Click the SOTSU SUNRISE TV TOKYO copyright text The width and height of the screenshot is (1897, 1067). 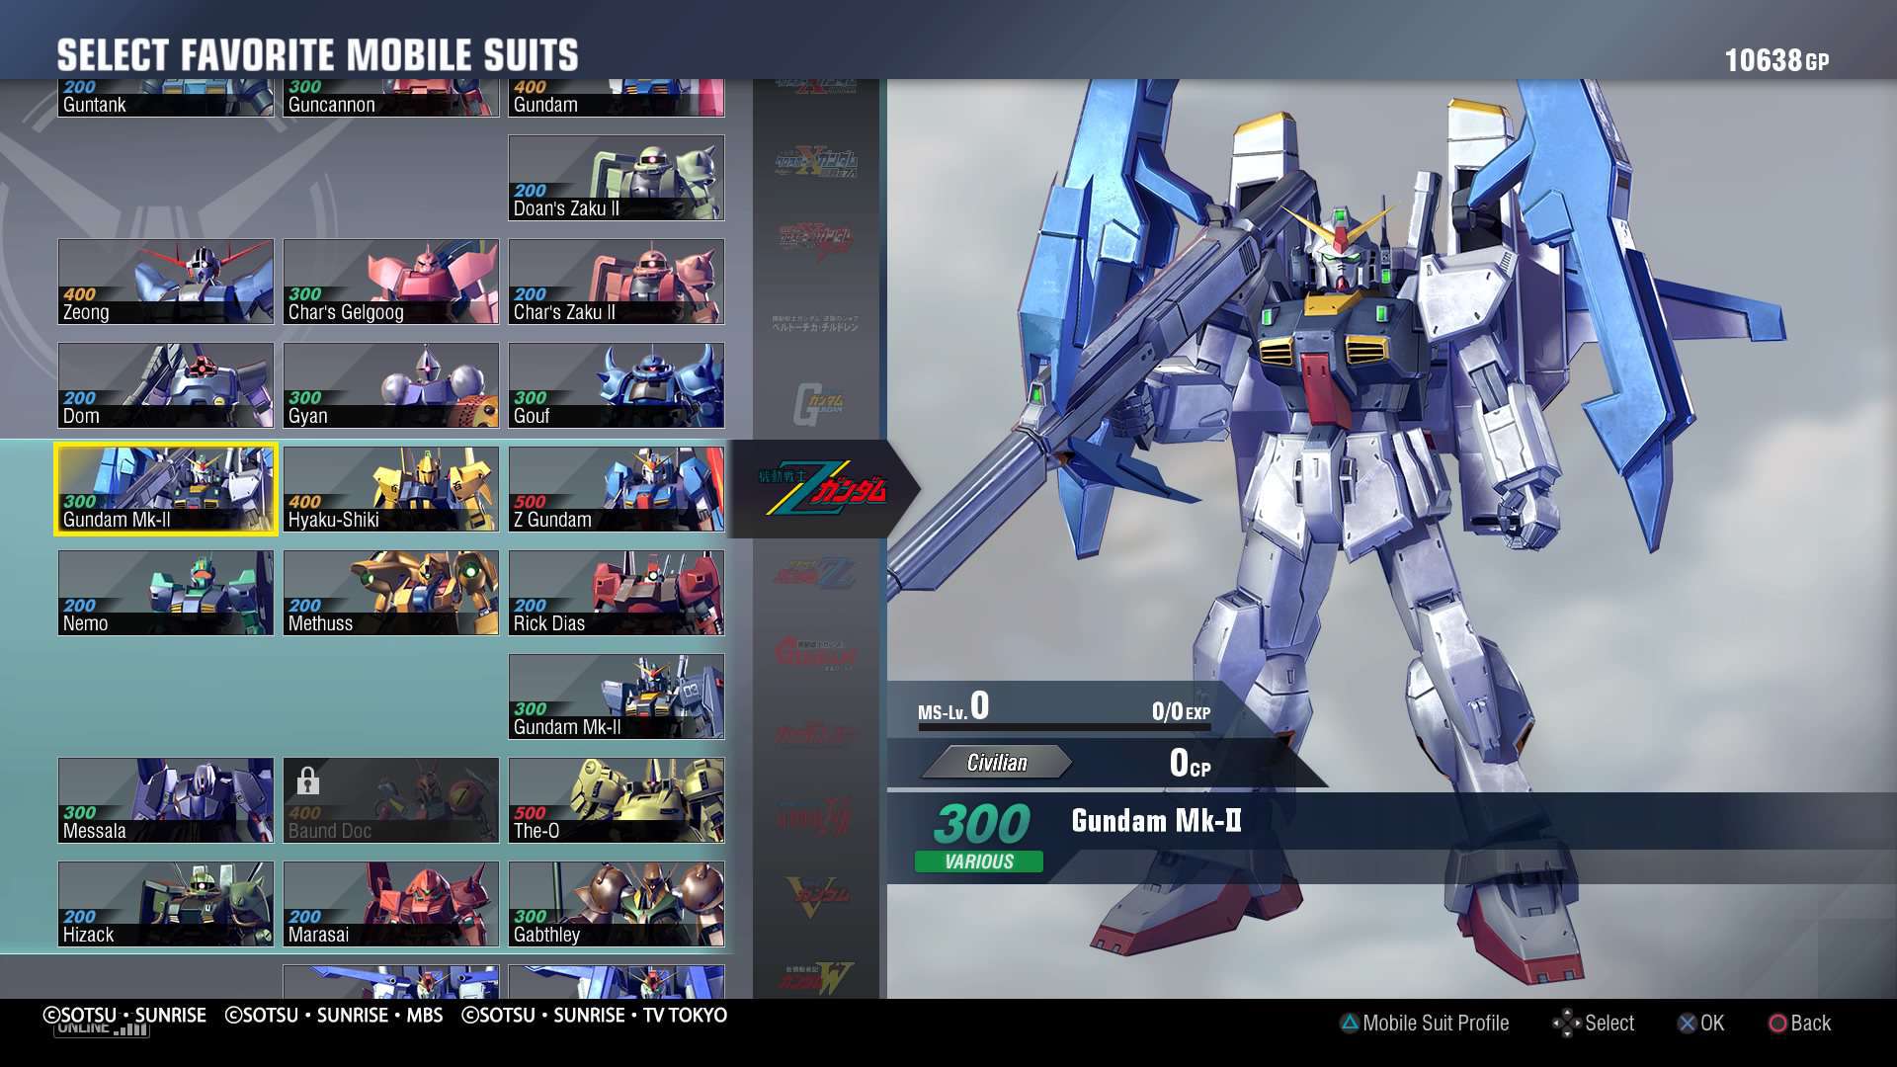click(x=594, y=1016)
